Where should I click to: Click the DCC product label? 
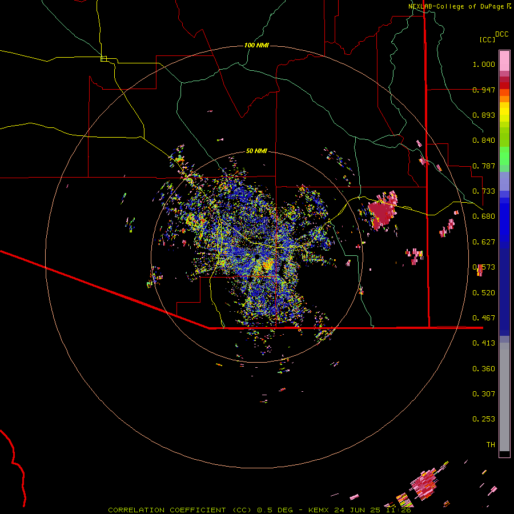(x=502, y=34)
